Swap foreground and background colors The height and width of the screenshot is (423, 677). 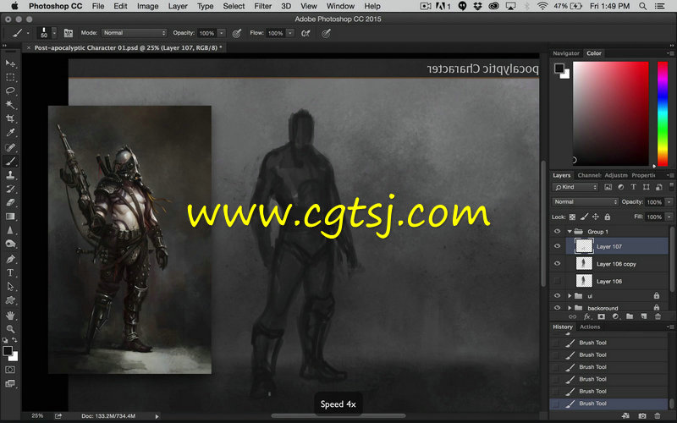coord(14,340)
